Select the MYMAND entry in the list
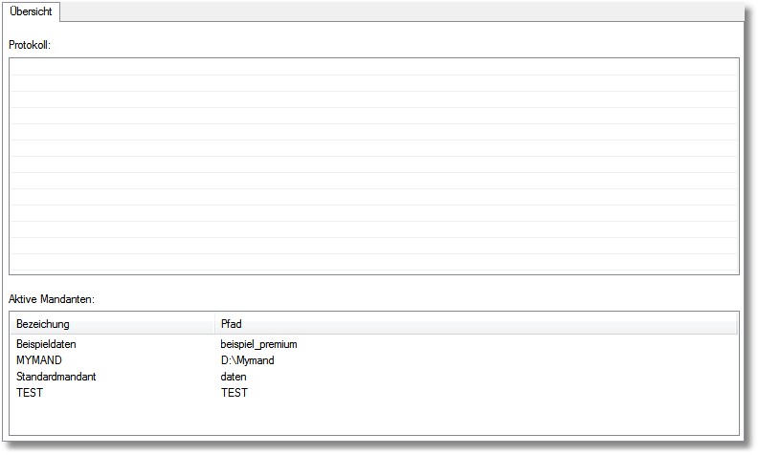Viewport: 758px width, 455px height. pyautogui.click(x=39, y=360)
